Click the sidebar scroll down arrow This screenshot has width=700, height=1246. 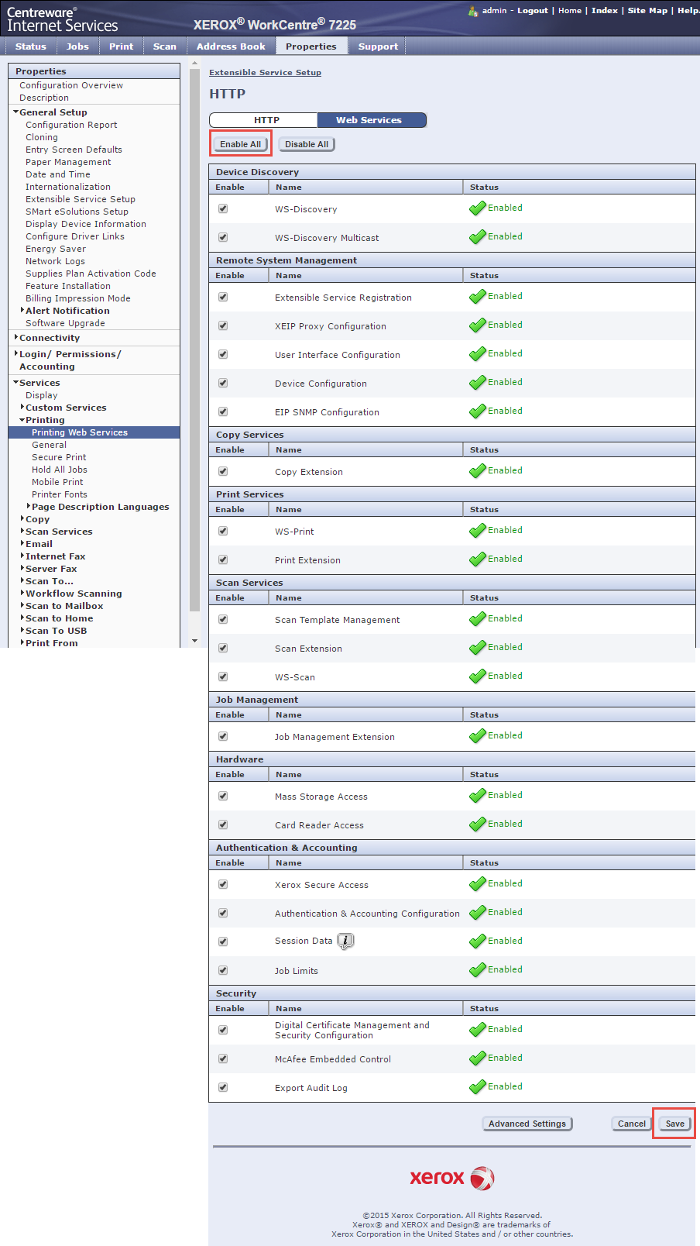tap(194, 641)
